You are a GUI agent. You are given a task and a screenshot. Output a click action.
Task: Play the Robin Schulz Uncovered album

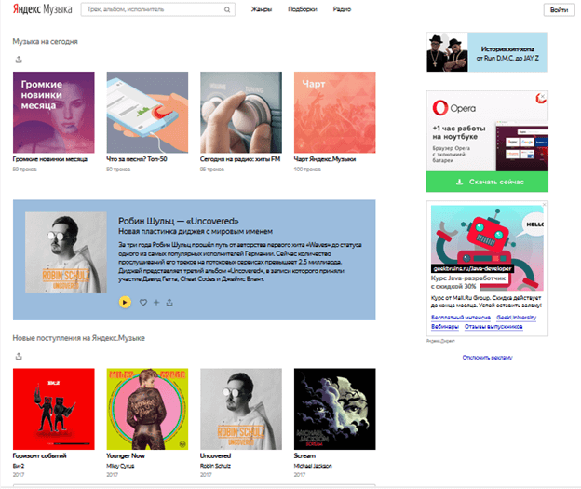pyautogui.click(x=125, y=302)
